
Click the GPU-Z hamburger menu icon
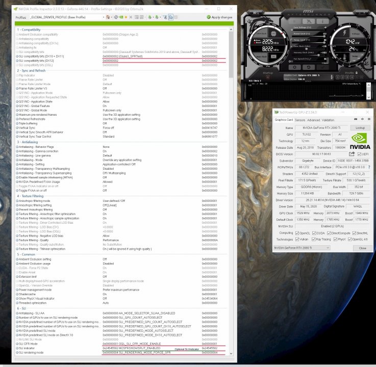coord(368,120)
